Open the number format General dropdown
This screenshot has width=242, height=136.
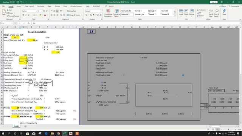tap(101, 11)
